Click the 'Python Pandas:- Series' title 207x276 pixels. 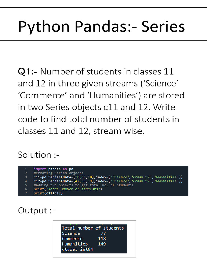102,27
